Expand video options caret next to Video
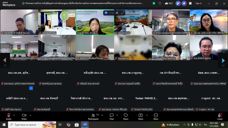The width and height of the screenshot is (228, 128). tap(30, 115)
